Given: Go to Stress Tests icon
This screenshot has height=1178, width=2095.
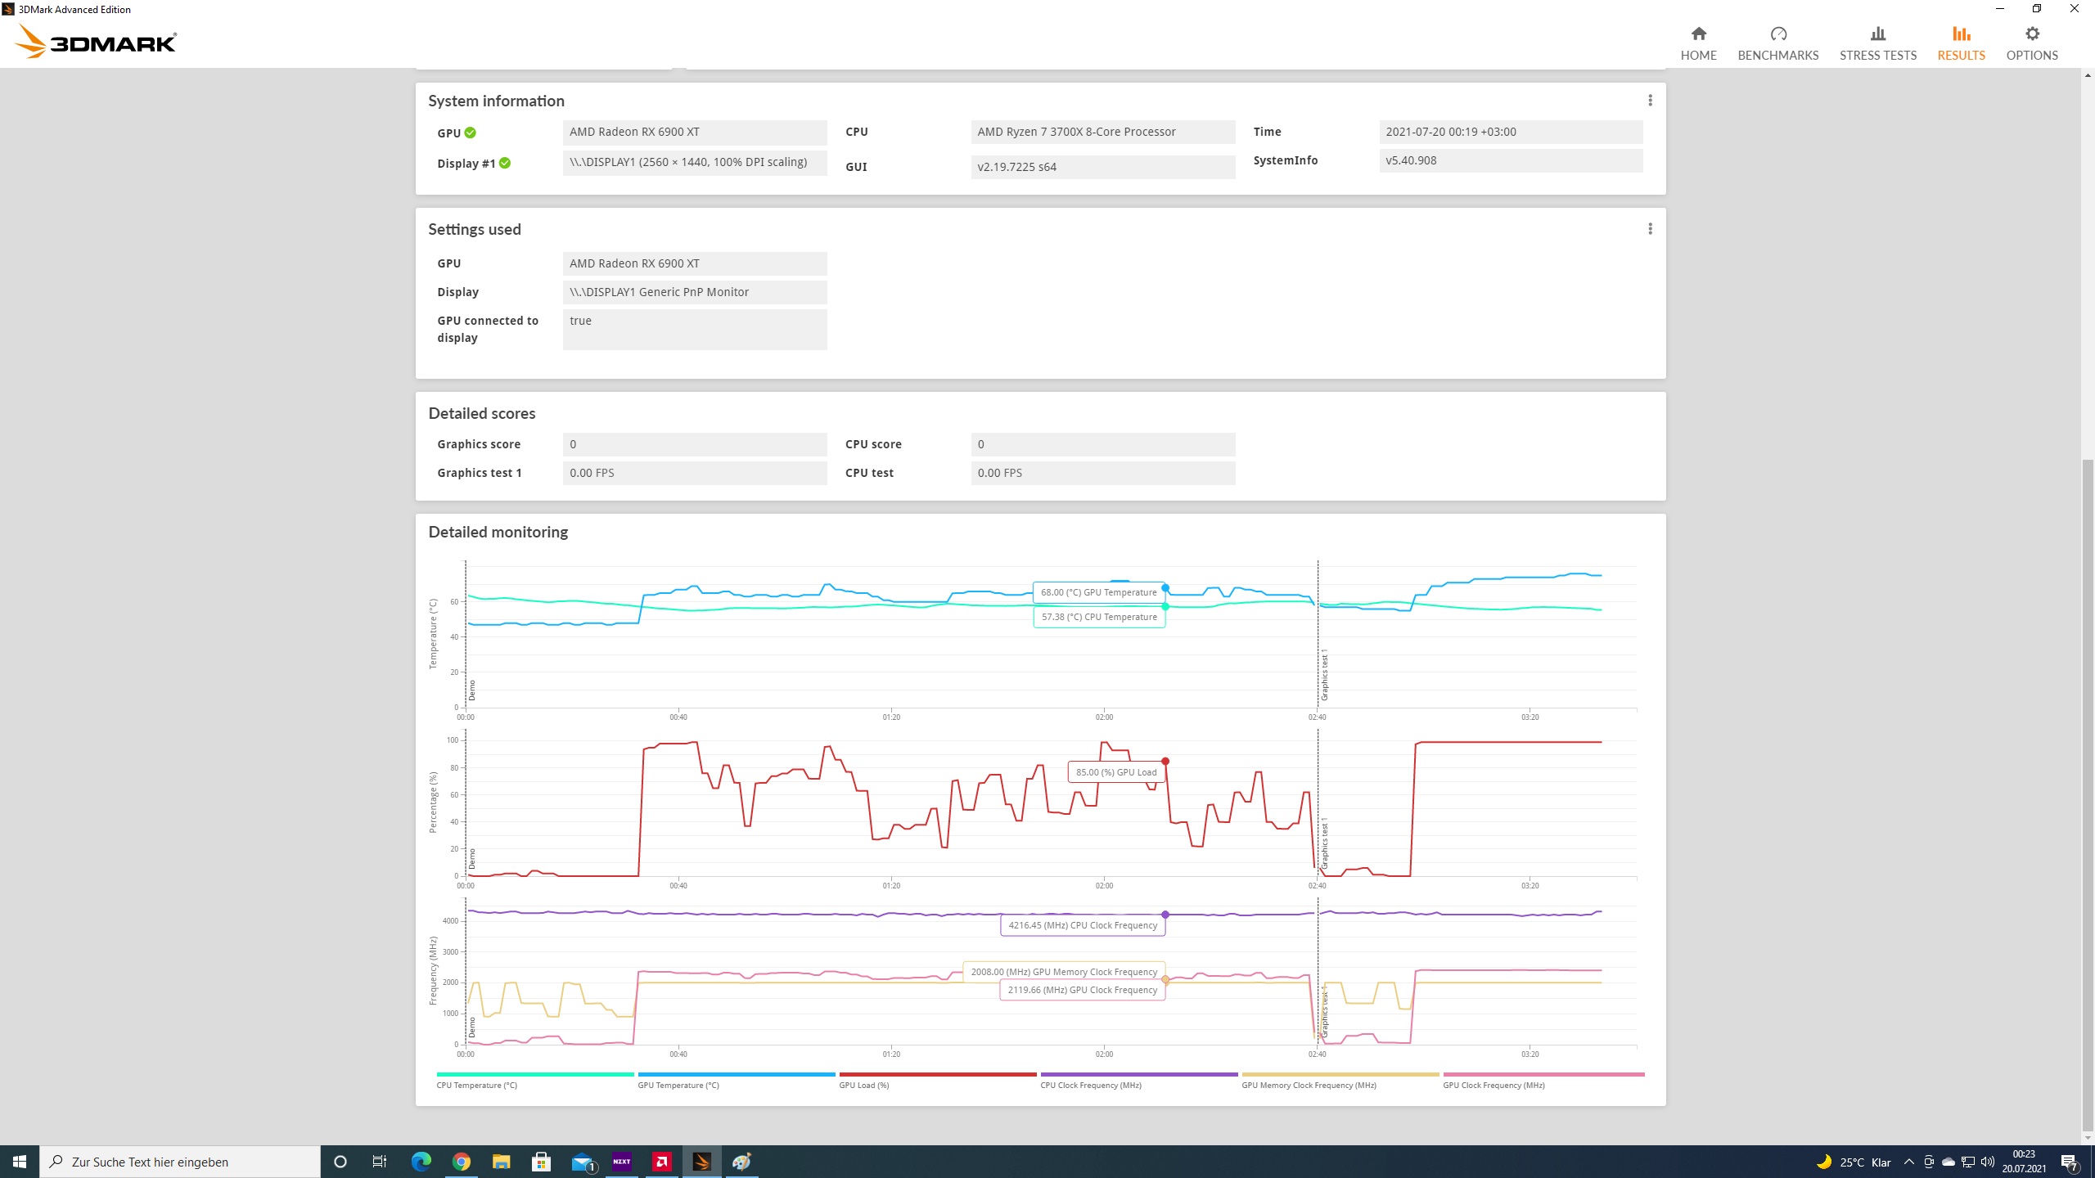Looking at the screenshot, I should click(1877, 34).
